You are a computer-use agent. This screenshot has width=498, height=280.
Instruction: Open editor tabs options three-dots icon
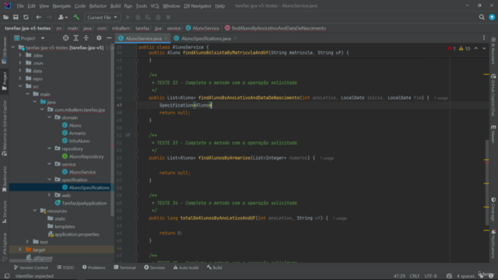pos(484,38)
